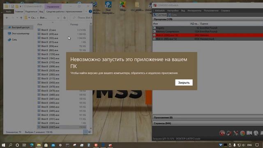263x148 pixels.
Task: Open the Главная ribbon tab in Explorer
Action: [19, 12]
